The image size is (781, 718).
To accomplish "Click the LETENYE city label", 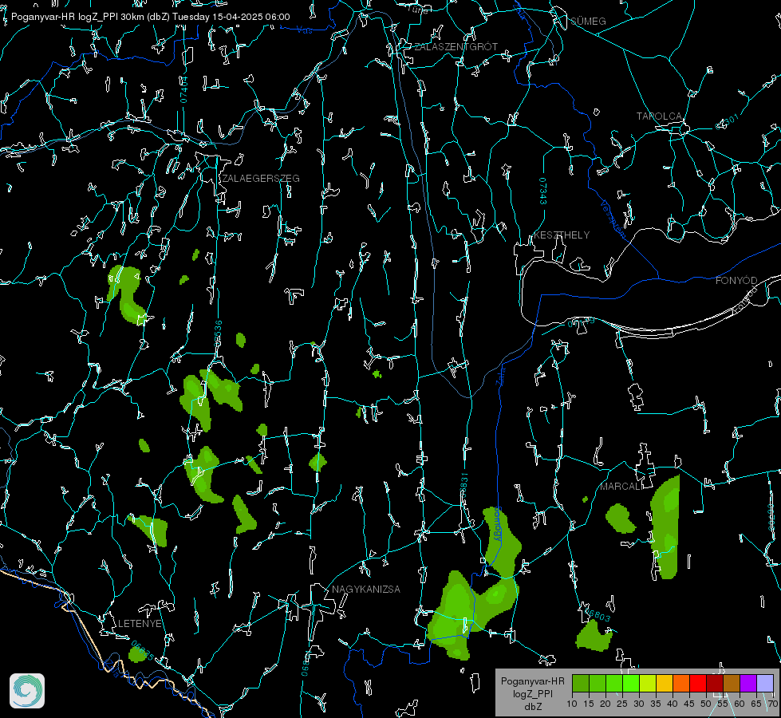I will [140, 624].
